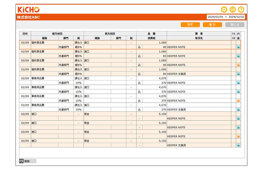Viewport: 264px width, 171px height.
Task: Click the 設定 button
Action: [190, 25]
